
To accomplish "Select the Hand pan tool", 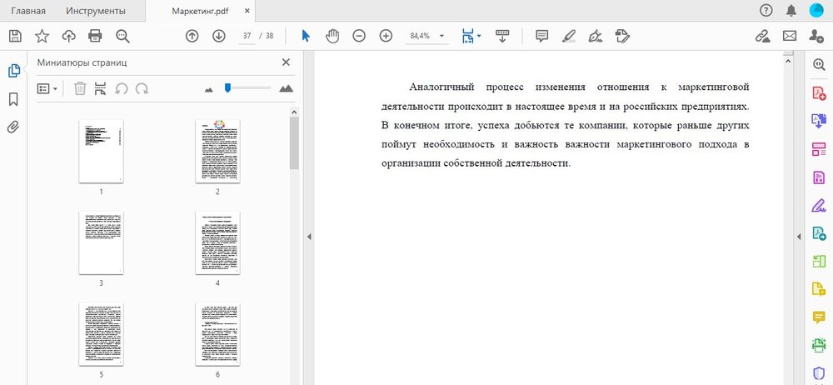I will tap(332, 36).
